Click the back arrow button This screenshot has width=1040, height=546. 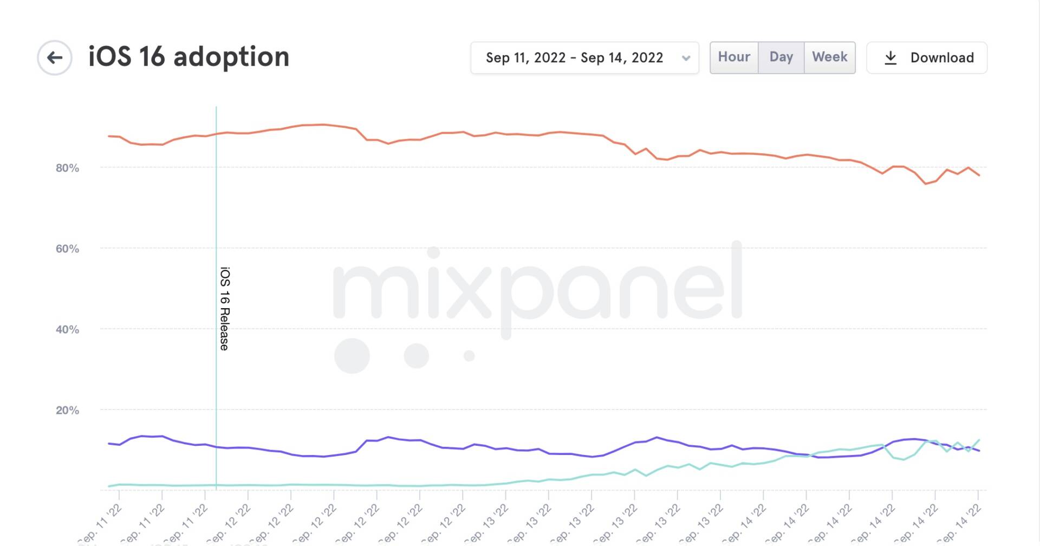(55, 57)
